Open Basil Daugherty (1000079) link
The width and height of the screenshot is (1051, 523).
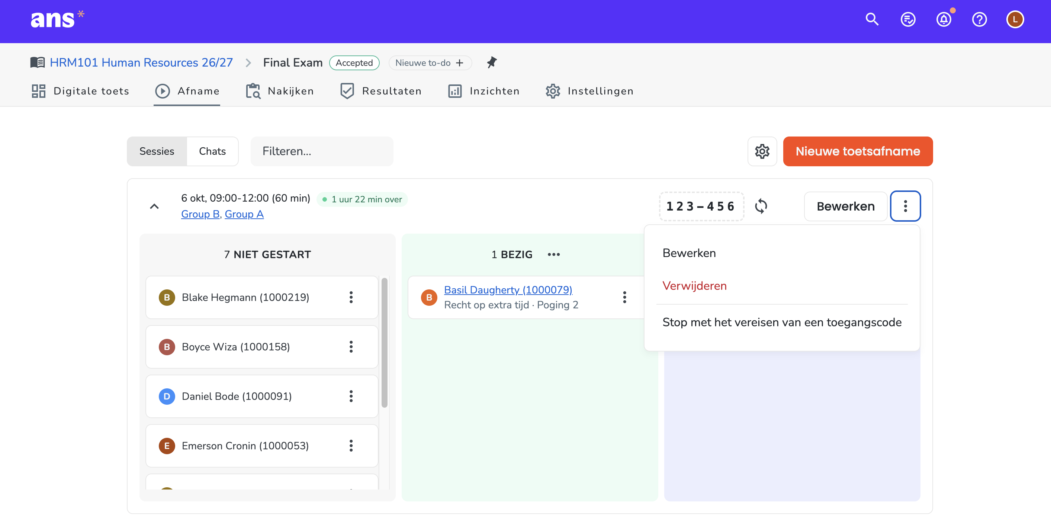(508, 290)
